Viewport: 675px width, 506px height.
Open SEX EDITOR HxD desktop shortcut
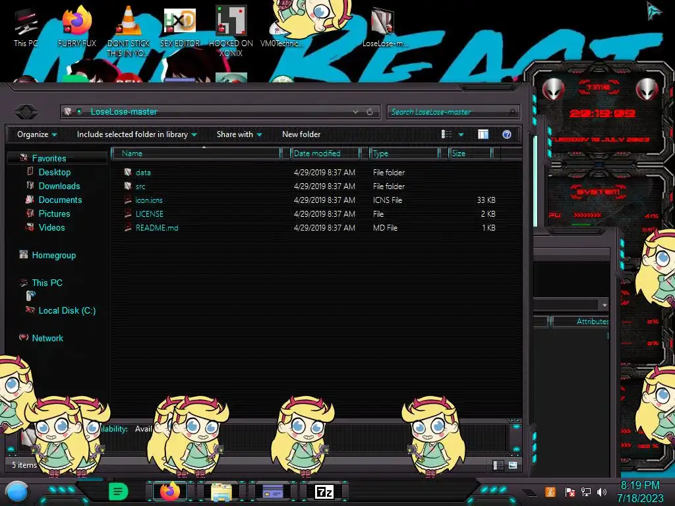pos(180,26)
